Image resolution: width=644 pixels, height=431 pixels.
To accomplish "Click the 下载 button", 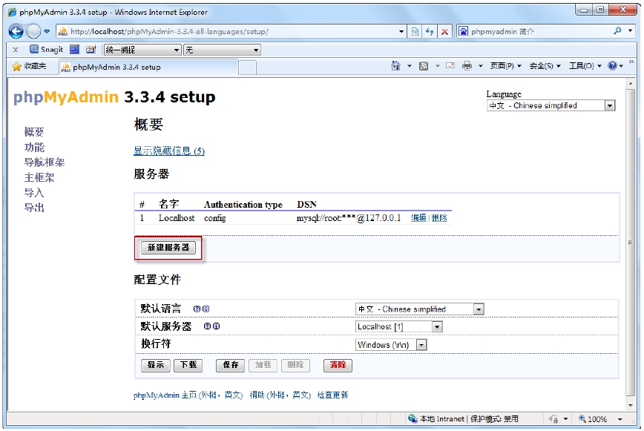I will click(x=188, y=365).
